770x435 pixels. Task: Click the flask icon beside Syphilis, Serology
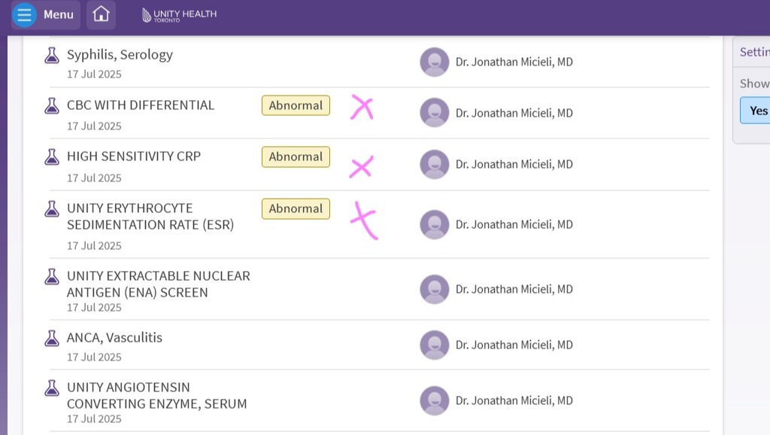(x=52, y=55)
